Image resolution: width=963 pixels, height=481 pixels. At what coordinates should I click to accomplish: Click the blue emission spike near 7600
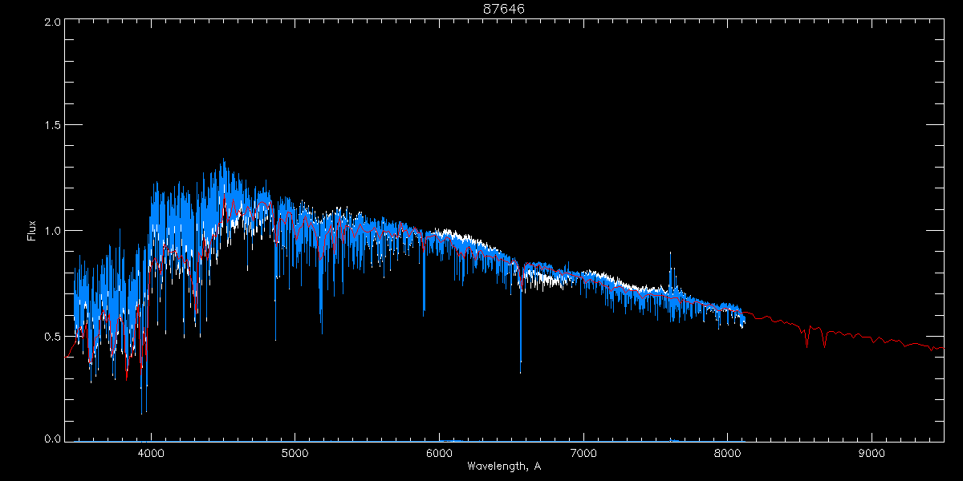click(671, 253)
